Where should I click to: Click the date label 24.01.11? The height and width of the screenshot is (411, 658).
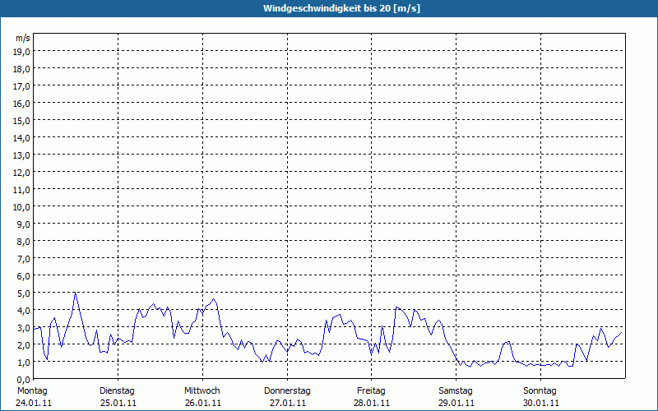(x=34, y=404)
